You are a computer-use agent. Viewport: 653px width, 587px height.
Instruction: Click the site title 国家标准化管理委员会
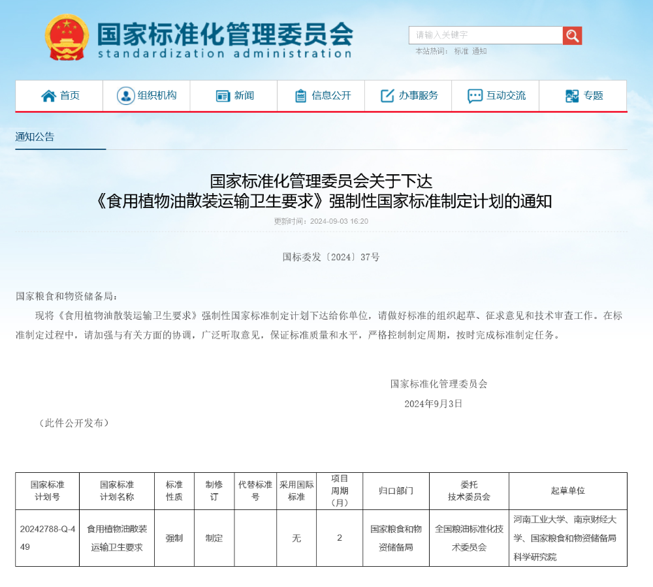pyautogui.click(x=225, y=34)
